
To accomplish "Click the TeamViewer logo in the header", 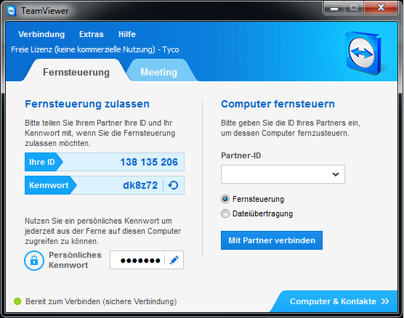I will click(363, 53).
